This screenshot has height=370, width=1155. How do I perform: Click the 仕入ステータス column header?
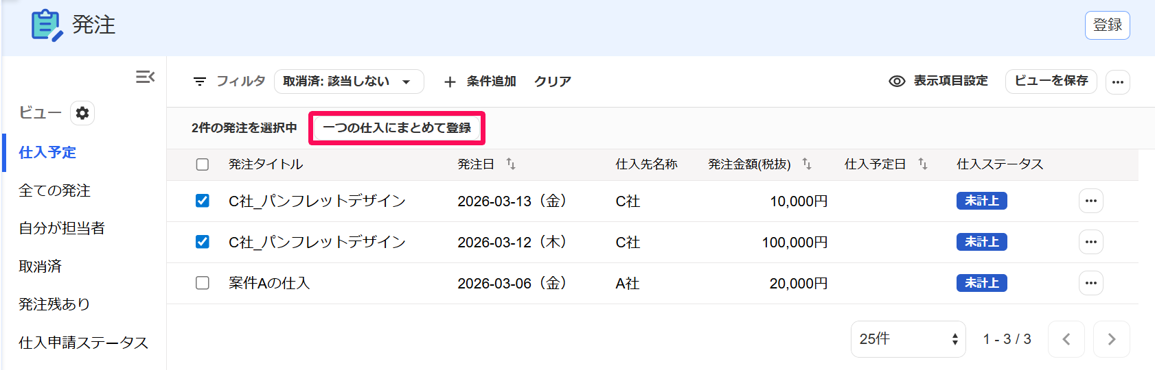tap(1000, 164)
